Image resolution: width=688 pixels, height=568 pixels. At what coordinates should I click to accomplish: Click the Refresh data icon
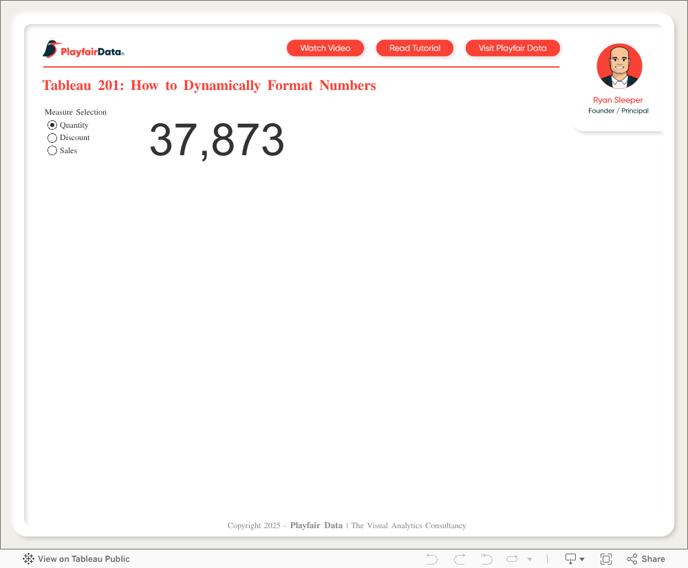[x=512, y=559]
